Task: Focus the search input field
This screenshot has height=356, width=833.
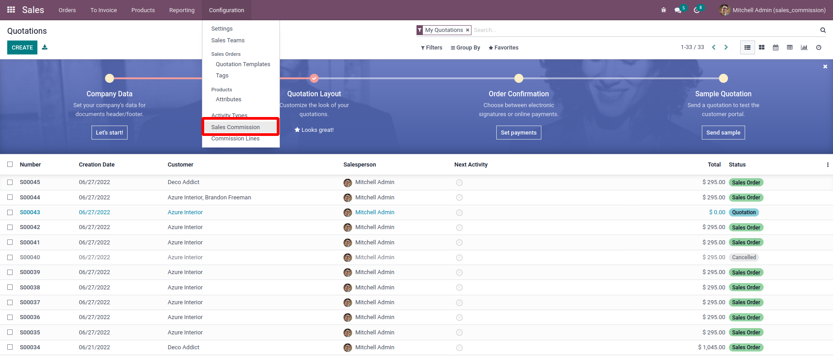Action: 645,30
